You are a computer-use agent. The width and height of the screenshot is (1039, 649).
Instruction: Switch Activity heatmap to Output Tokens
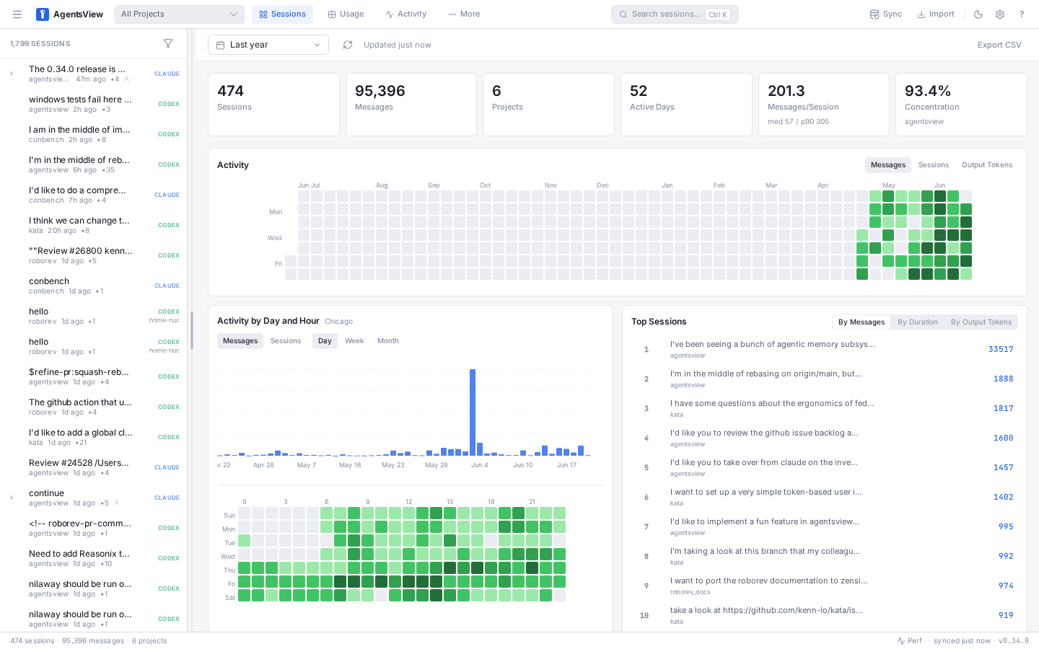pos(987,165)
